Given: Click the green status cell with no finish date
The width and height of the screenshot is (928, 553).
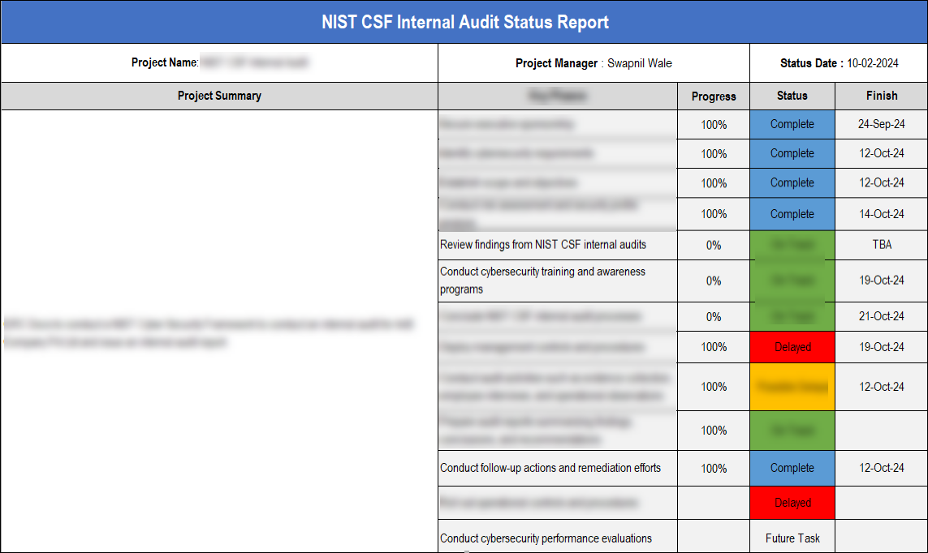Looking at the screenshot, I should click(792, 431).
